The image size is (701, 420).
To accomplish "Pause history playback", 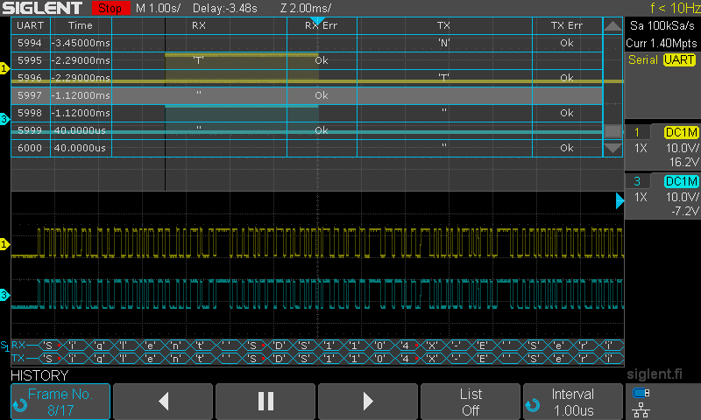I will (x=266, y=402).
